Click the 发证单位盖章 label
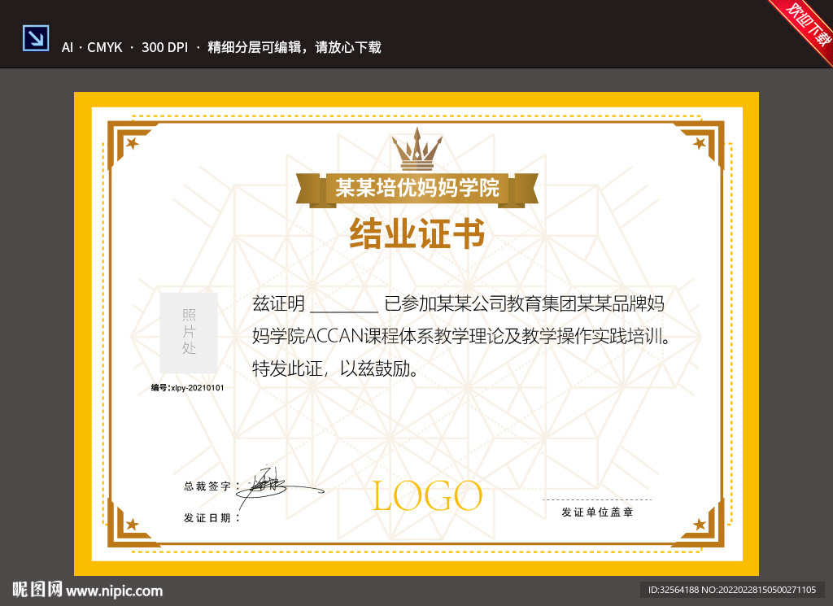The image size is (833, 606). coord(598,512)
